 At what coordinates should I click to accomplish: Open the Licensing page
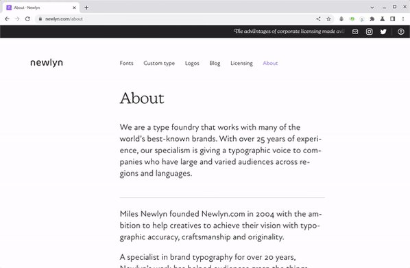click(x=241, y=63)
